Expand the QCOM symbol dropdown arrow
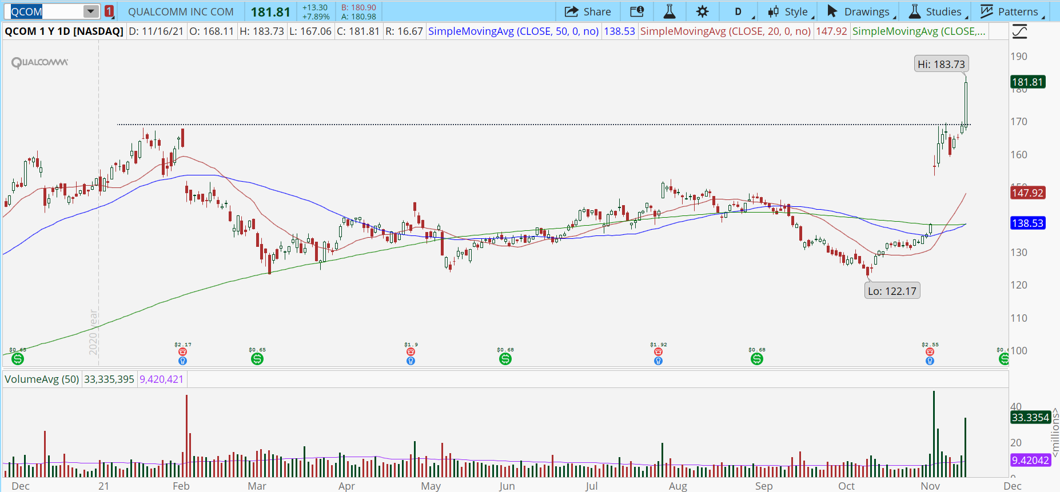 click(90, 11)
